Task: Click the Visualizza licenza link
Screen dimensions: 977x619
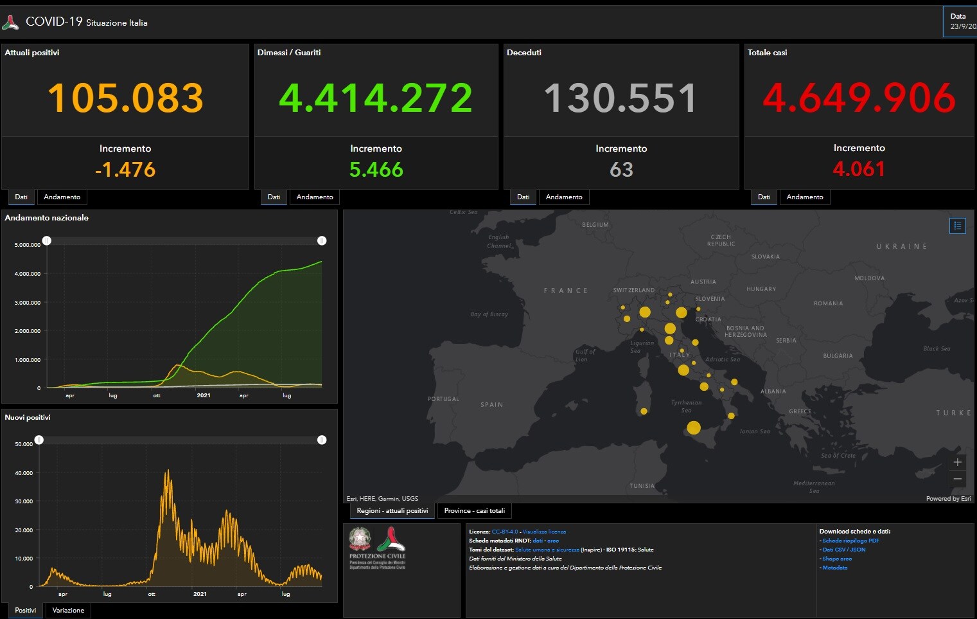Action: 544,532
